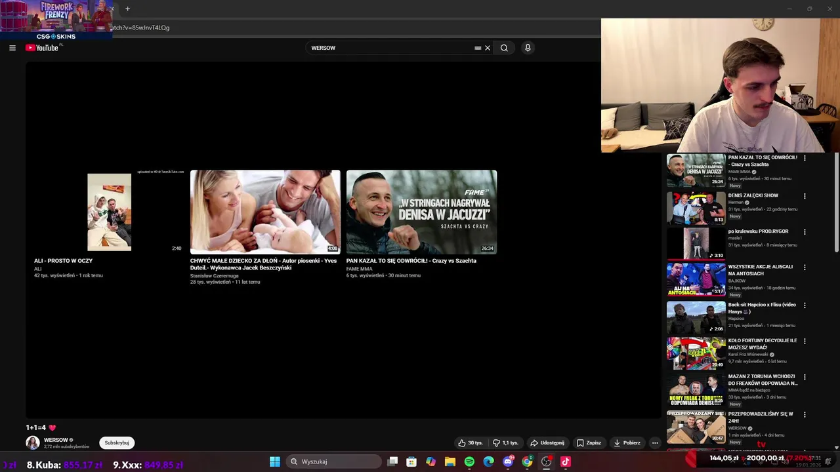Screen dimensions: 840x472
Task: Open the Windows Start menu
Action: click(x=275, y=462)
